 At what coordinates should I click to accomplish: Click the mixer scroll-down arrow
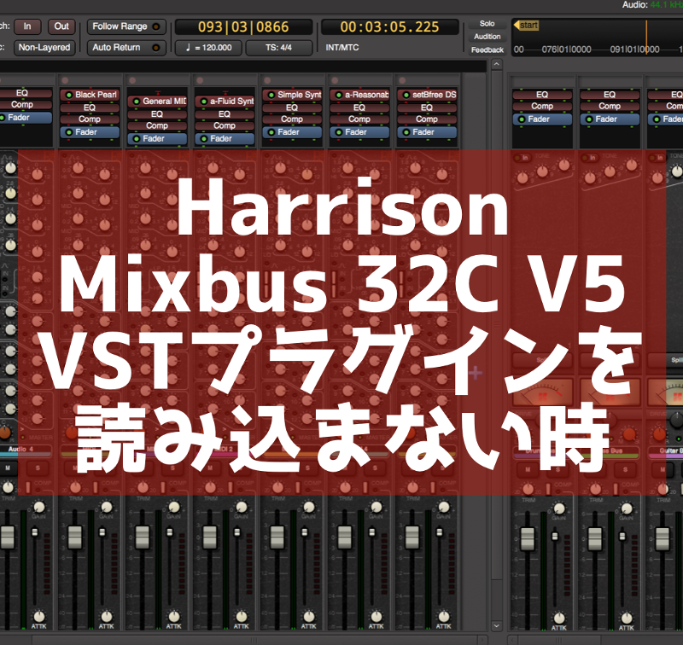(x=497, y=626)
